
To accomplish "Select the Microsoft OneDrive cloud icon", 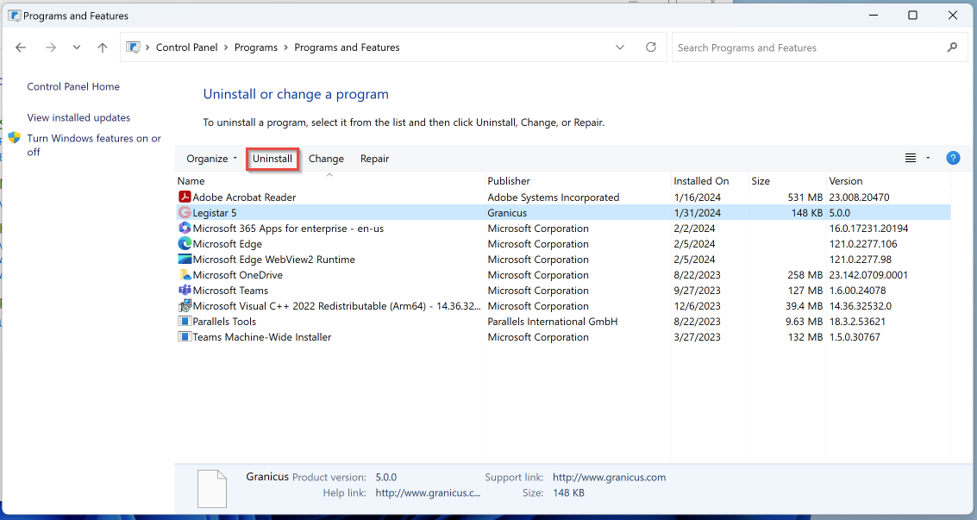I will 185,275.
